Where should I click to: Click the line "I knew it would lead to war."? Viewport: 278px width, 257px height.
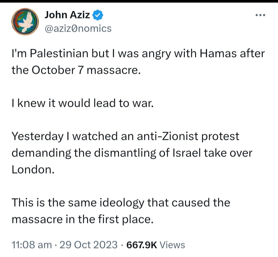(x=83, y=103)
